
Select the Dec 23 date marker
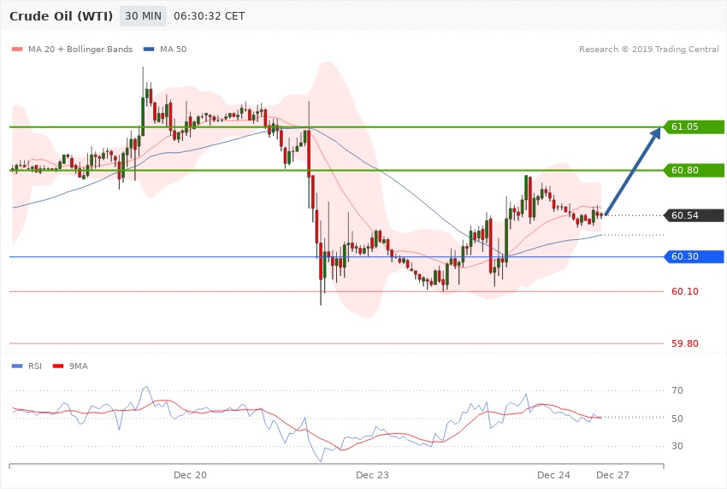pyautogui.click(x=372, y=474)
